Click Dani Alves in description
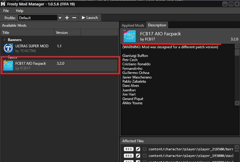The width and height of the screenshot is (240, 162). pos(131,86)
